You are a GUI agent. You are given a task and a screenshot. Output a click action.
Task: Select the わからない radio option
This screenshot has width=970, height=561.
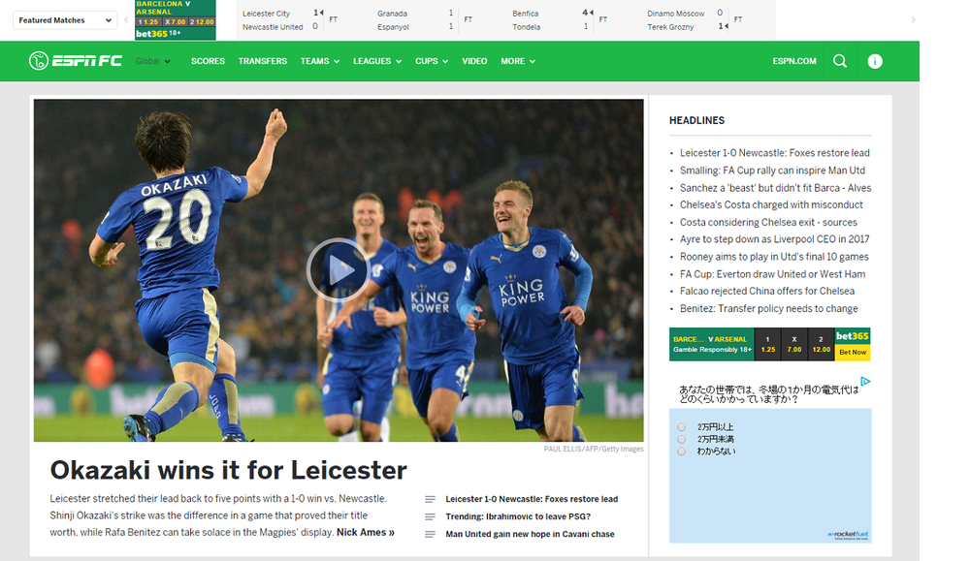[x=681, y=452]
